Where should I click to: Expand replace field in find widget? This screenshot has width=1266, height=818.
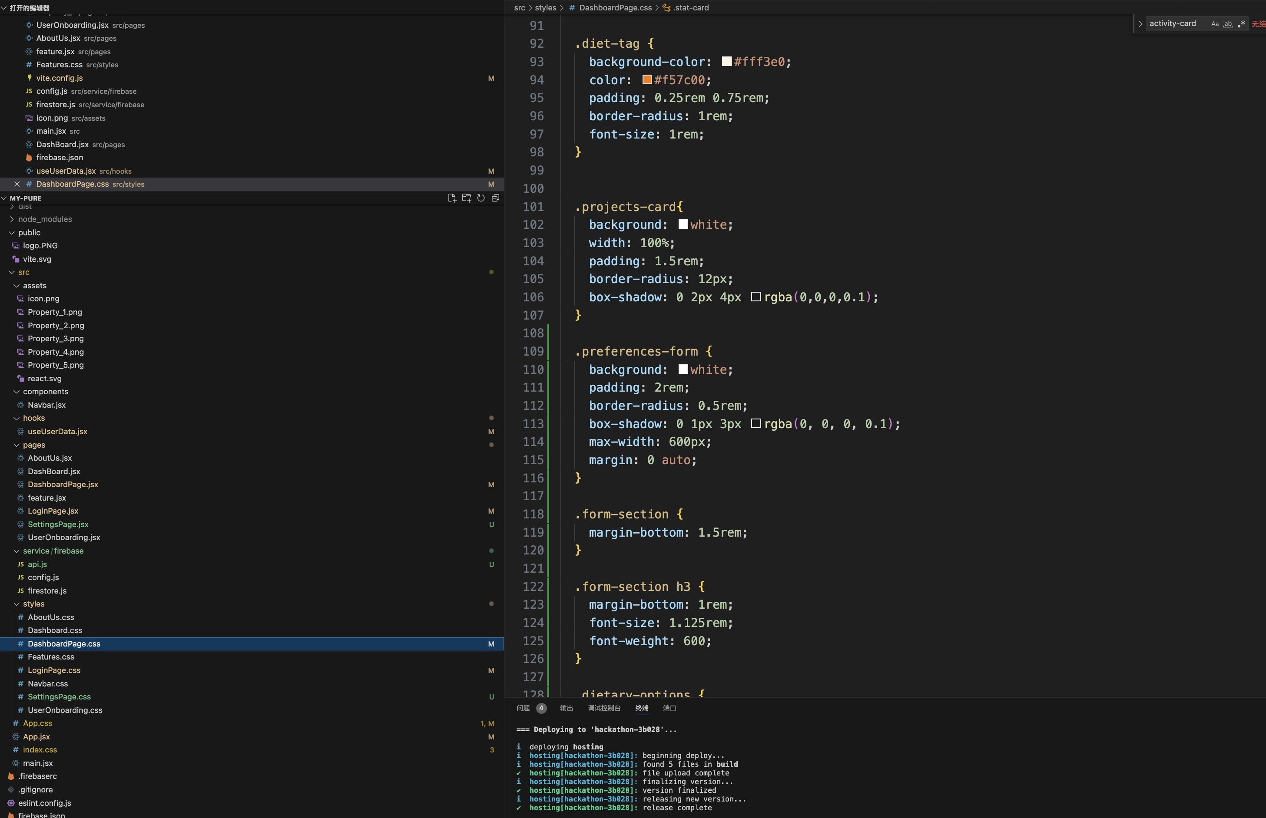coord(1140,24)
